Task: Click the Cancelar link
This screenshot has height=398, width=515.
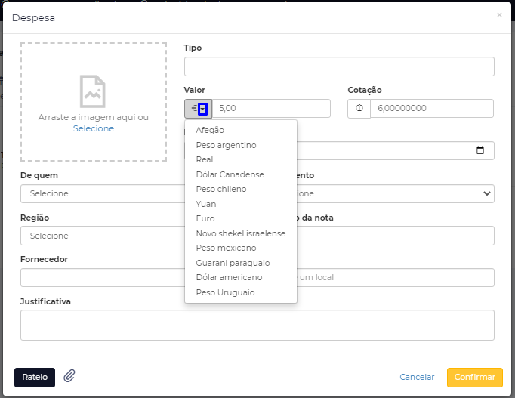Action: pos(417,377)
